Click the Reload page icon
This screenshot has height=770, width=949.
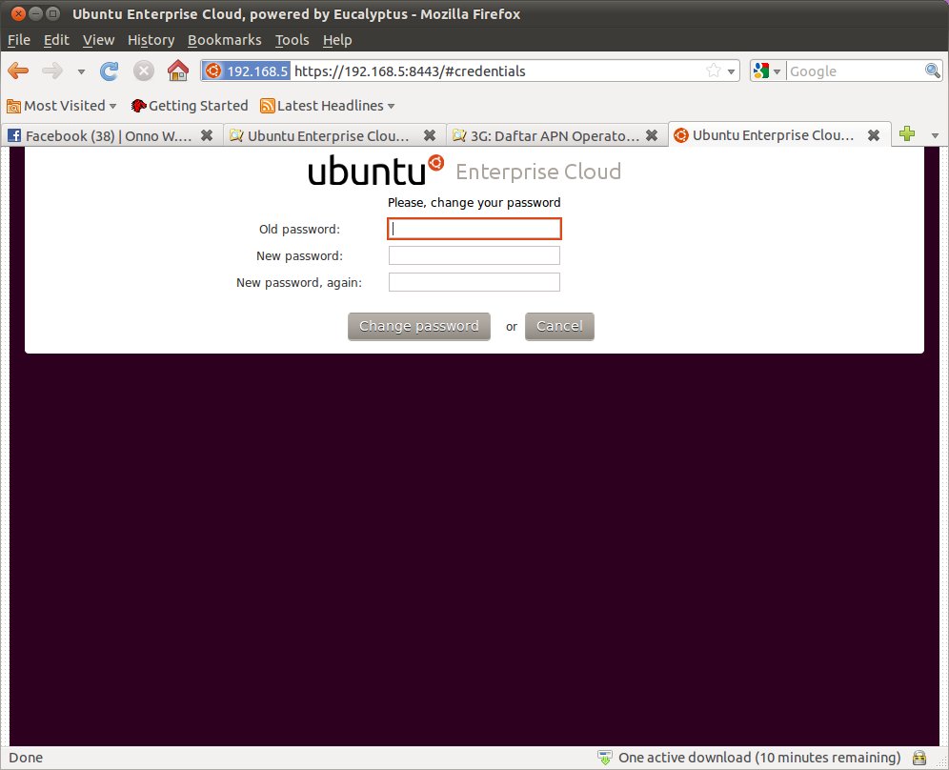110,71
